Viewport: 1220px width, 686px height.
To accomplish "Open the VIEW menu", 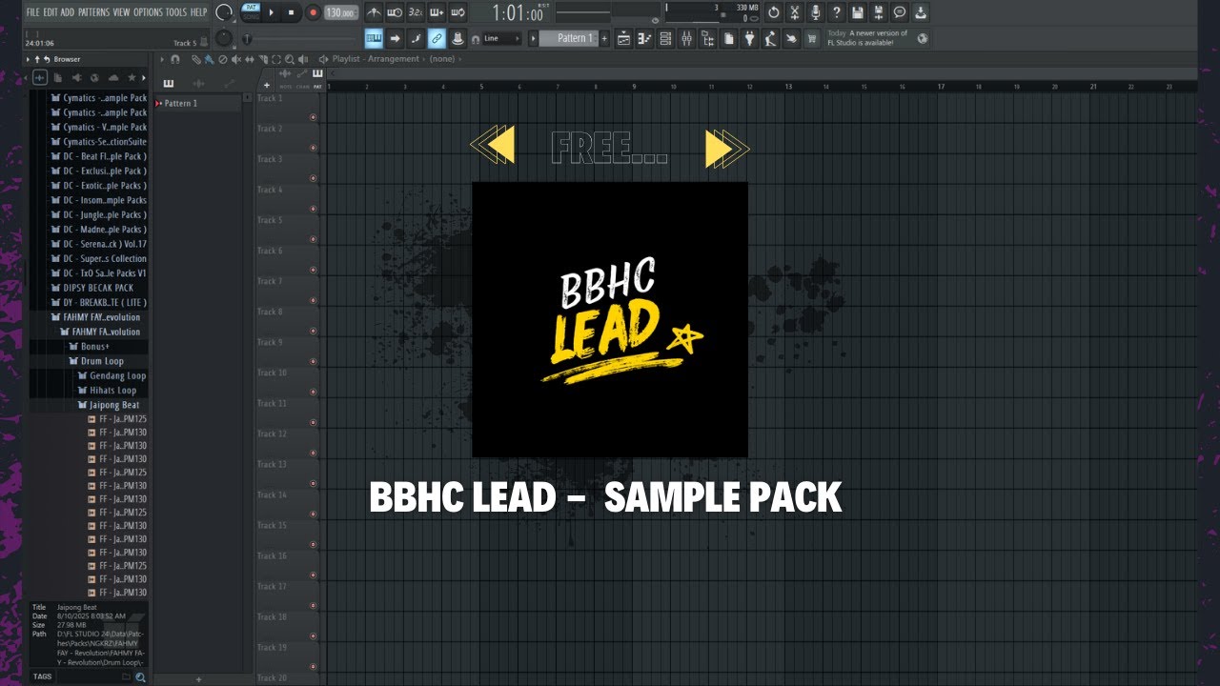I will 121,12.
